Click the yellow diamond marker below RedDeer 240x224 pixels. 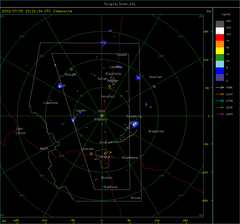[x=110, y=87]
